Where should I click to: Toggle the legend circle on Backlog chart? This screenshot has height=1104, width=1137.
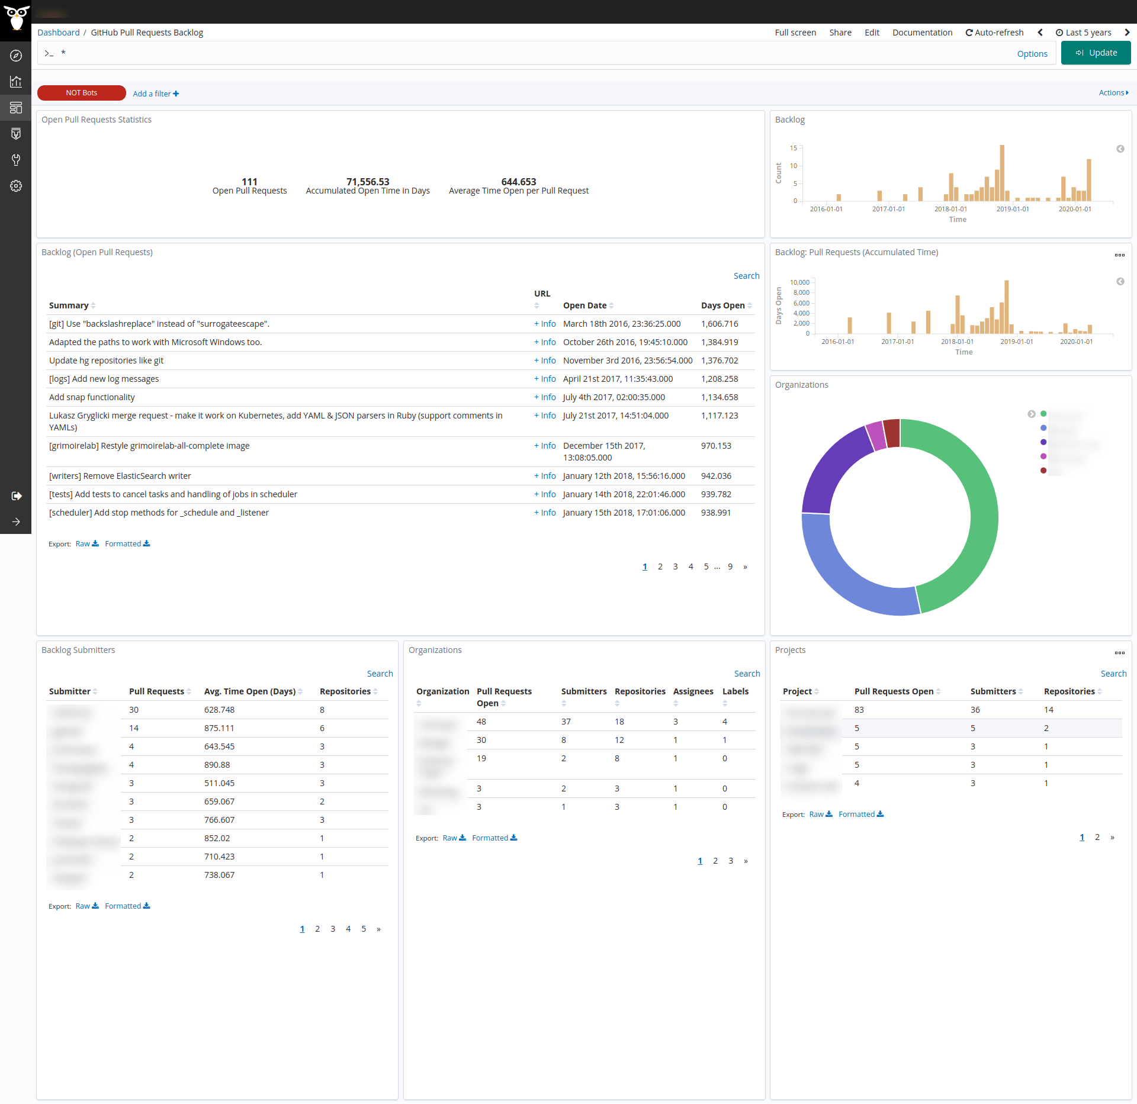[x=1120, y=149]
